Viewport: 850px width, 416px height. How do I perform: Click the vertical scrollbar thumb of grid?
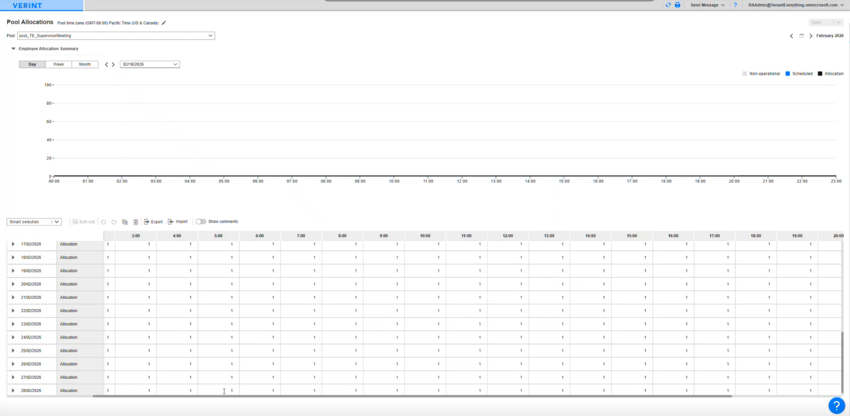click(x=842, y=362)
